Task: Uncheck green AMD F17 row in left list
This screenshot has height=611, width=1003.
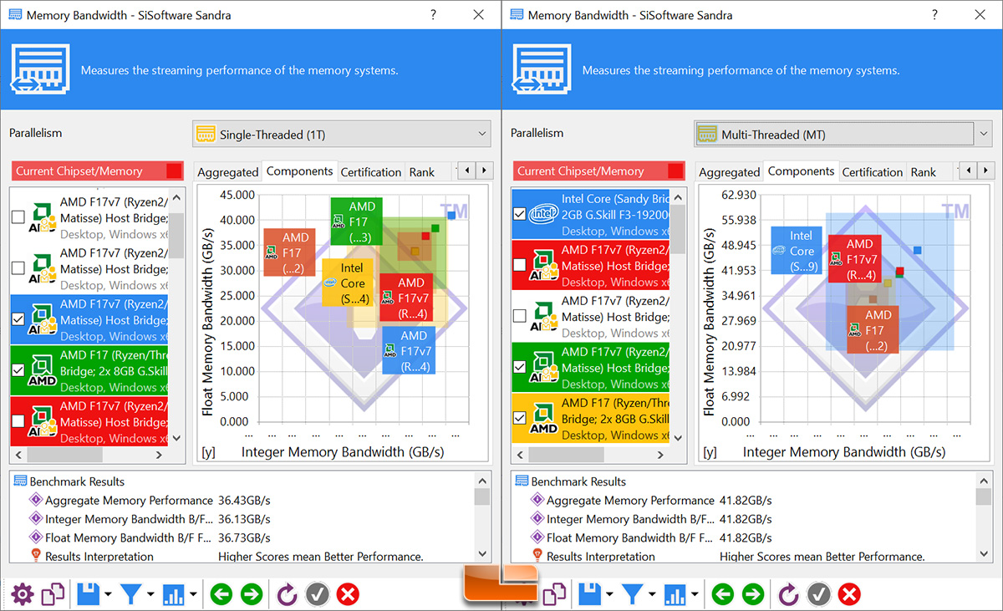Action: 18,369
